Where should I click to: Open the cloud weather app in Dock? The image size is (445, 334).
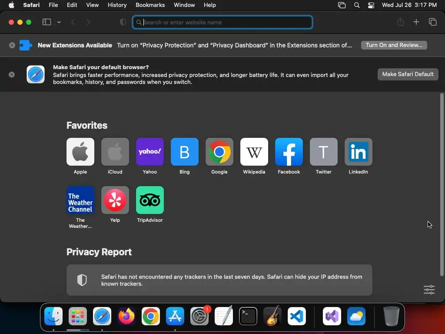coord(356,316)
